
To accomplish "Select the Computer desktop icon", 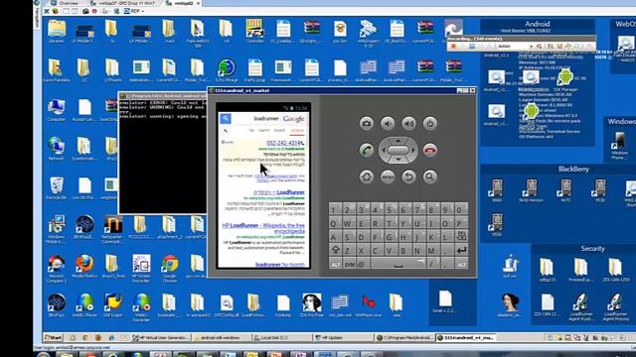I will pos(56,110).
